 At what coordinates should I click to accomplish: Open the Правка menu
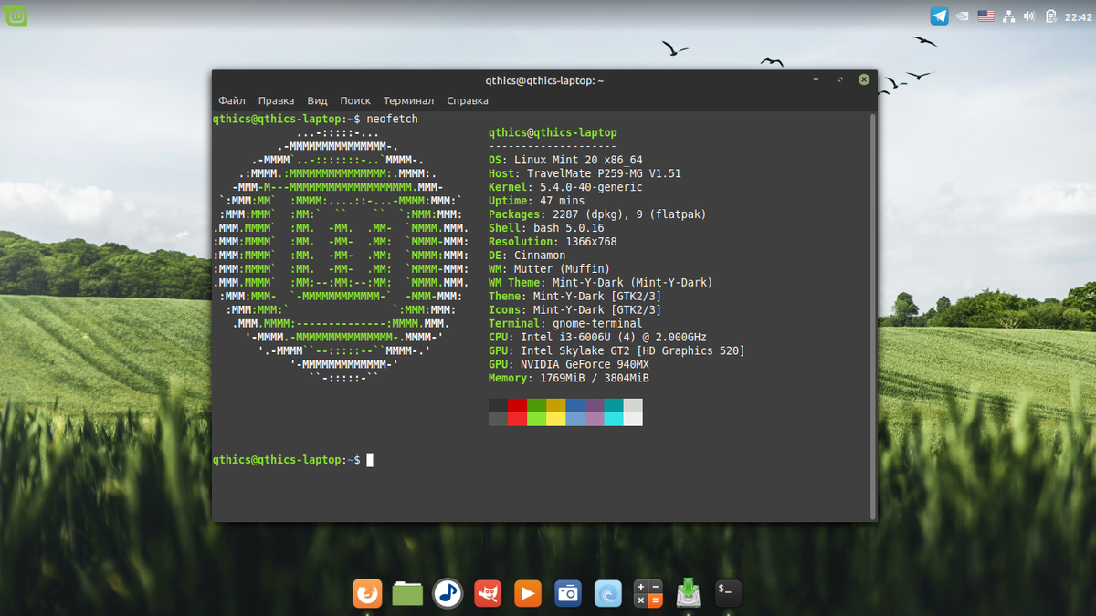point(276,100)
